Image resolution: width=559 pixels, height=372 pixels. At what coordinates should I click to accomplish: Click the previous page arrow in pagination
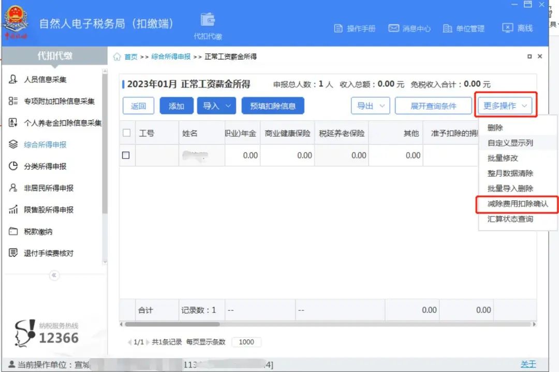[129, 342]
